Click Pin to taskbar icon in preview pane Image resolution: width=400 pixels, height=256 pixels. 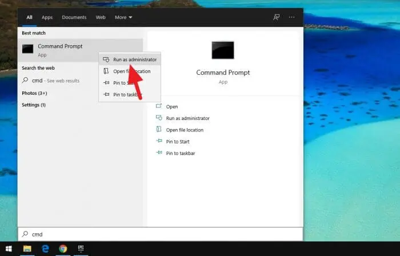[159, 153]
